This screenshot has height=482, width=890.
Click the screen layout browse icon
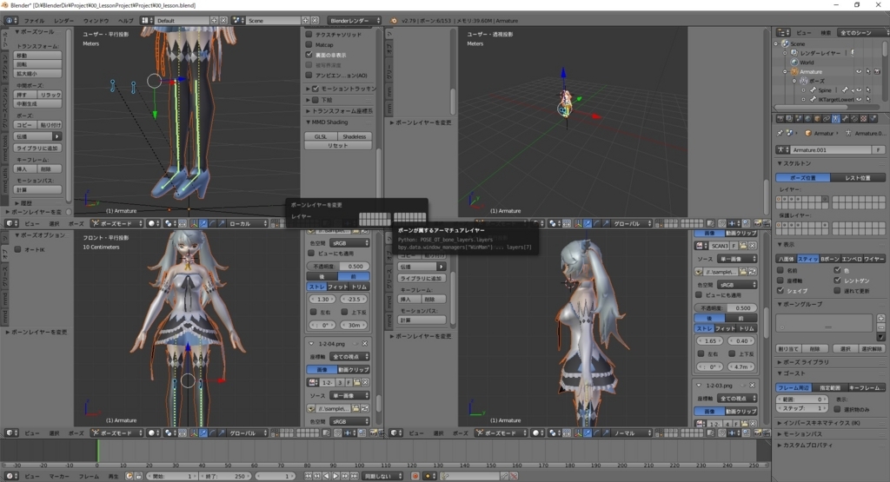pos(147,21)
